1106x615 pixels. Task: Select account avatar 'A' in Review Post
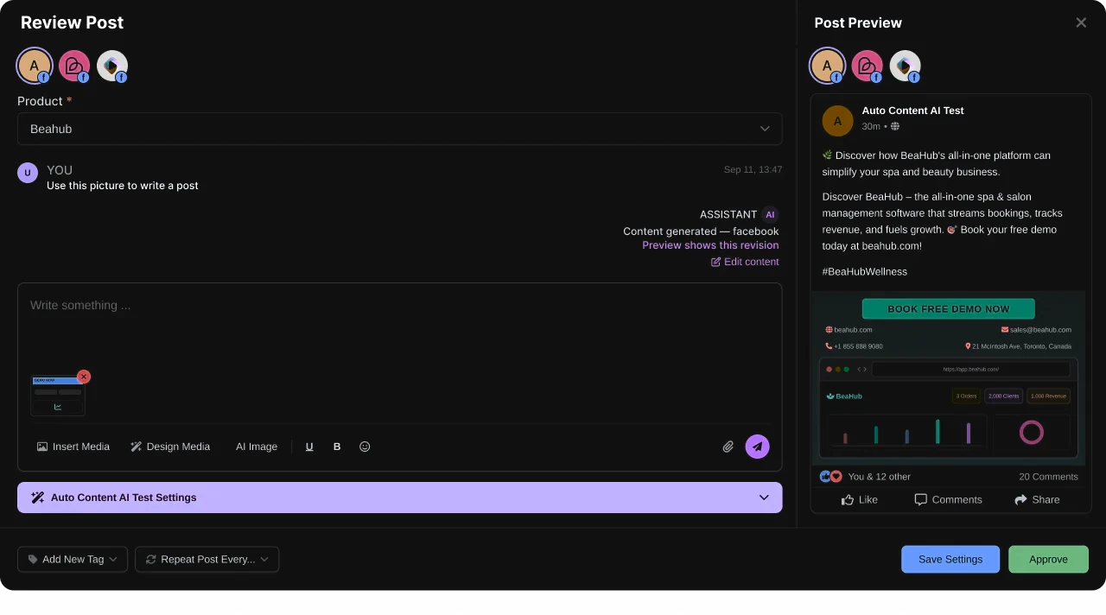[x=35, y=66]
